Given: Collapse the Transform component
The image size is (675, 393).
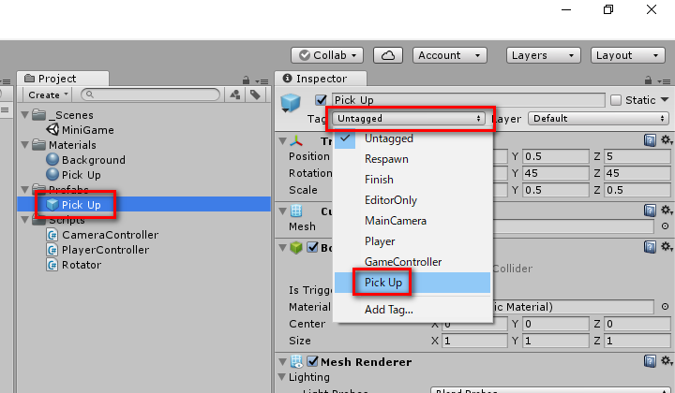Looking at the screenshot, I should [282, 141].
